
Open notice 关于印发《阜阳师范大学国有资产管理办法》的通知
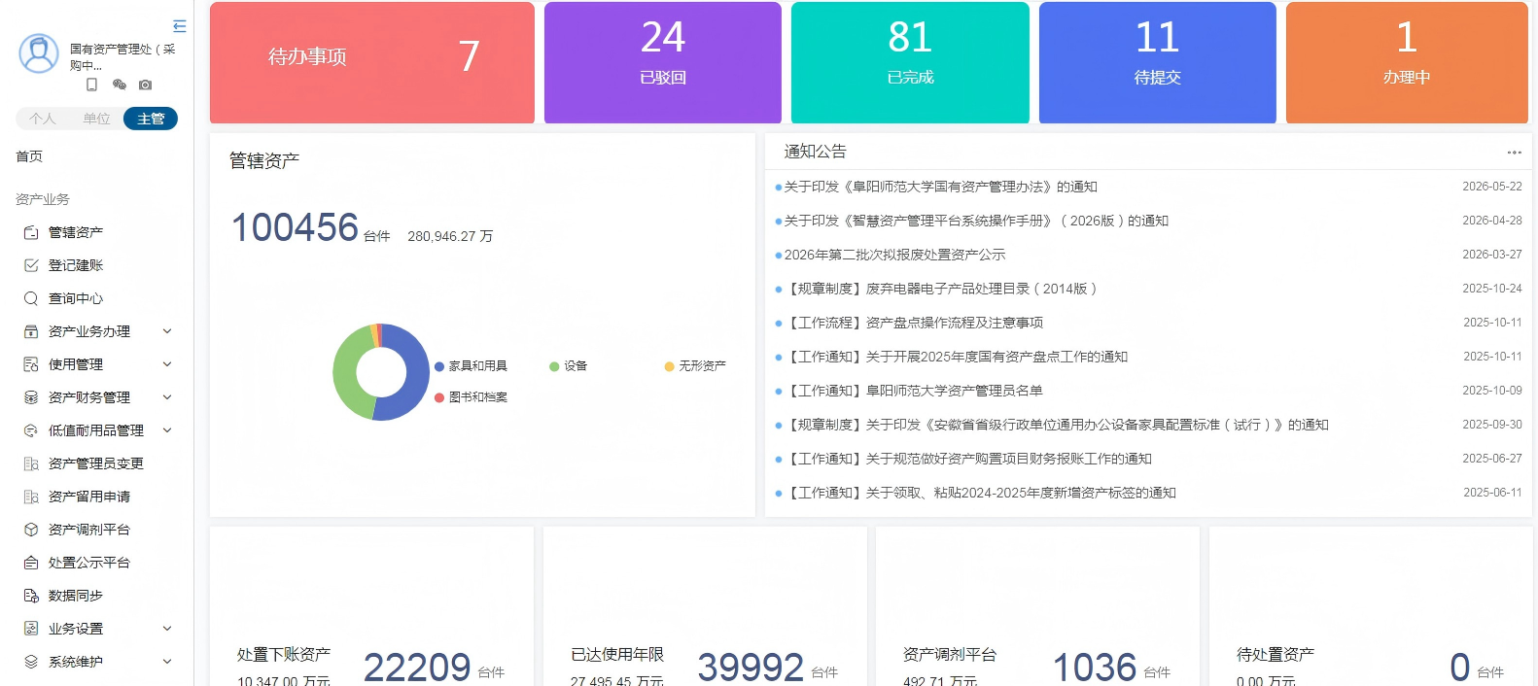(x=941, y=187)
